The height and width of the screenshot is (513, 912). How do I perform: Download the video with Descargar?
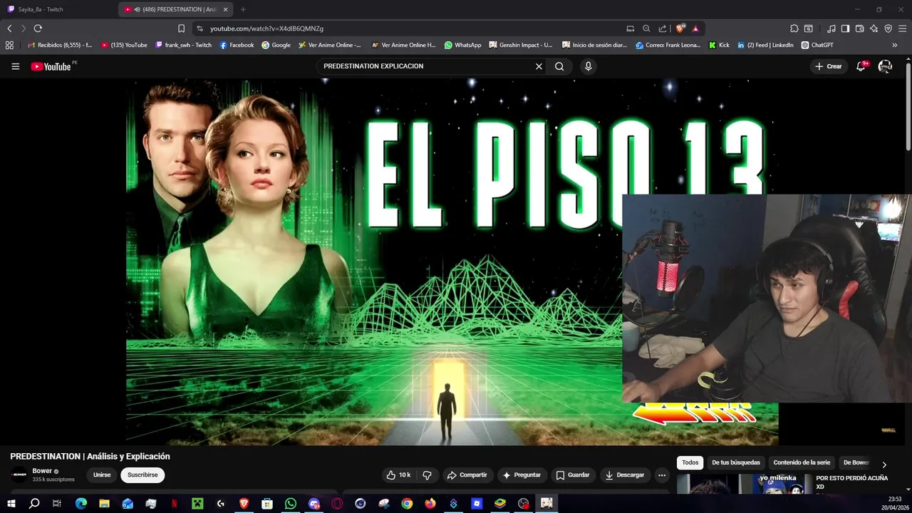(x=624, y=475)
